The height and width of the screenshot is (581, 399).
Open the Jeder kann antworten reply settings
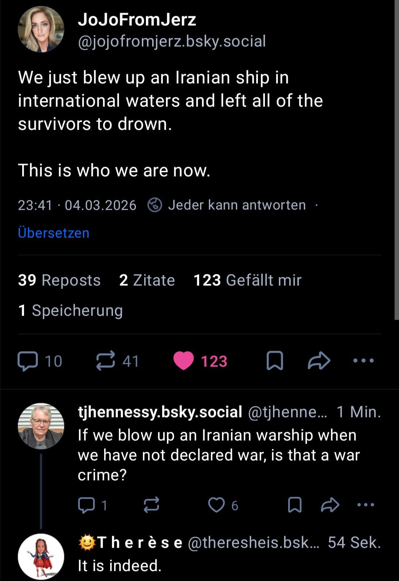click(227, 205)
